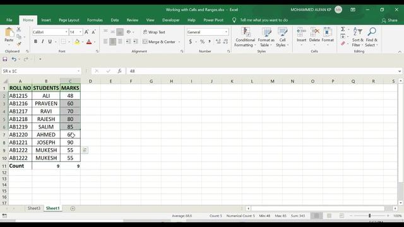Apply the red font color A
404x227 pixels.
[89, 42]
